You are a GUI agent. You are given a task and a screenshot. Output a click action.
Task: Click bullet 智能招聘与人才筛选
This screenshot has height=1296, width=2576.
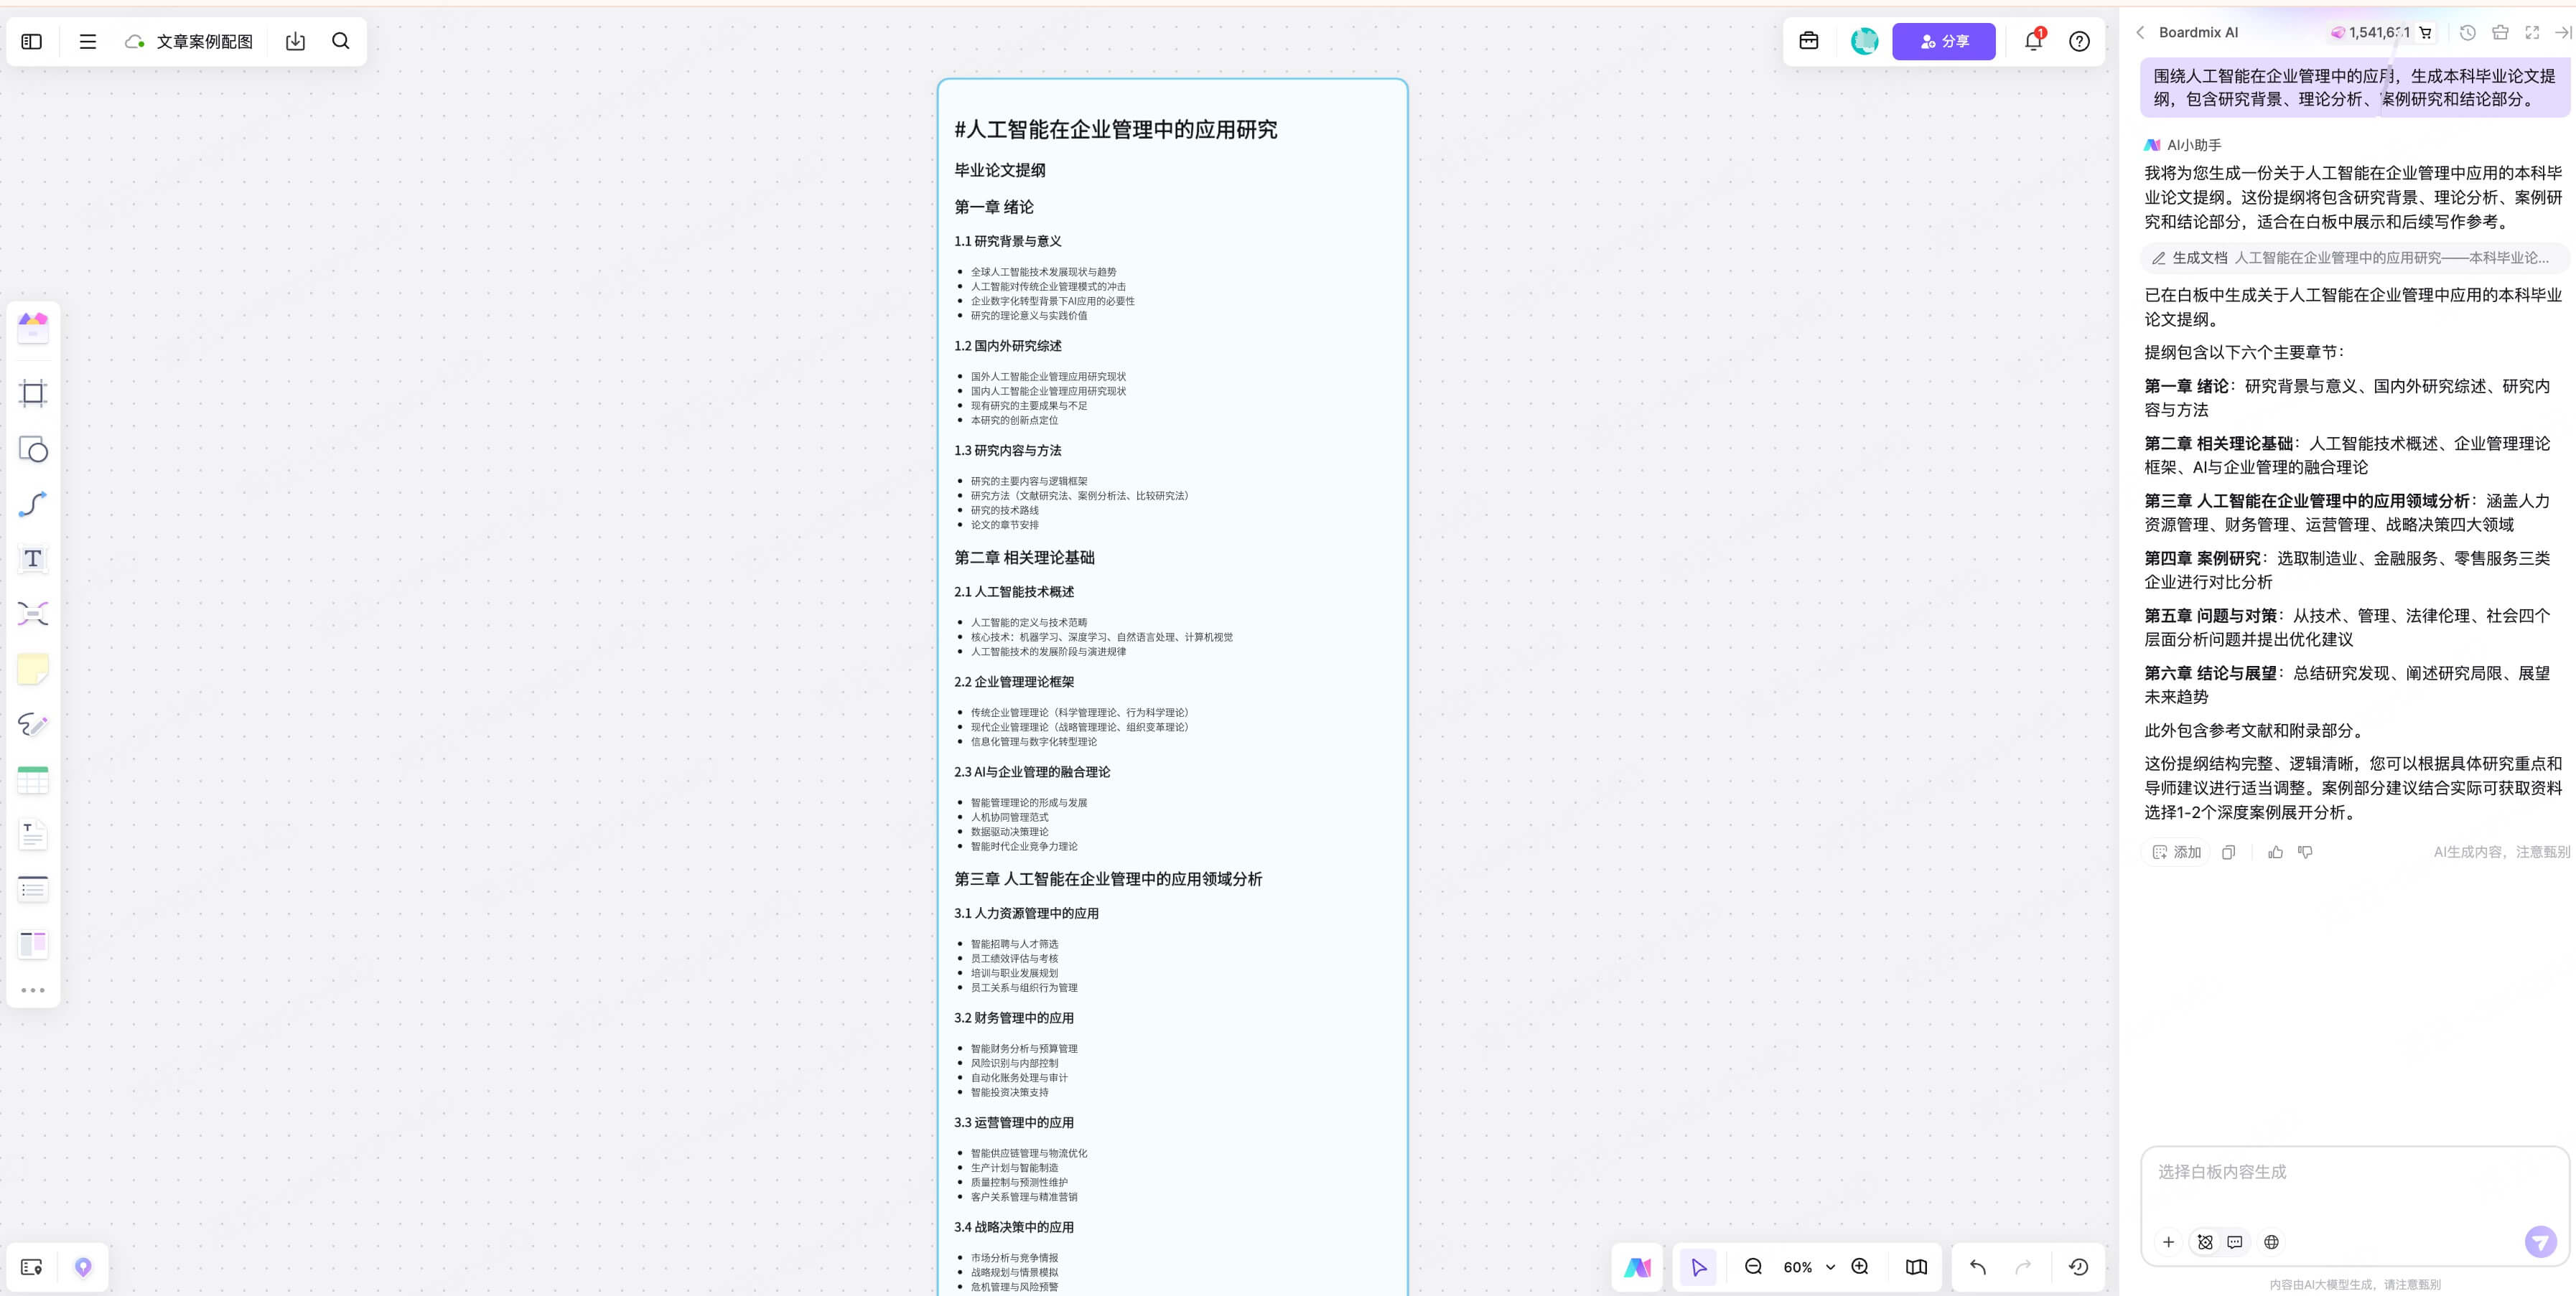click(1014, 943)
